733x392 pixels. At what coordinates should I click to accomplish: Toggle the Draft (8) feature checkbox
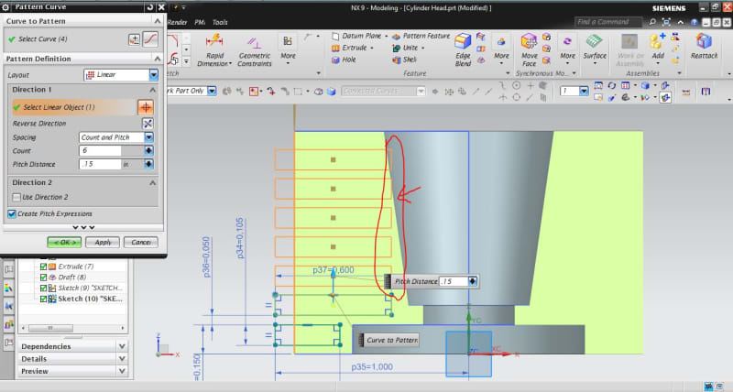pos(43,278)
